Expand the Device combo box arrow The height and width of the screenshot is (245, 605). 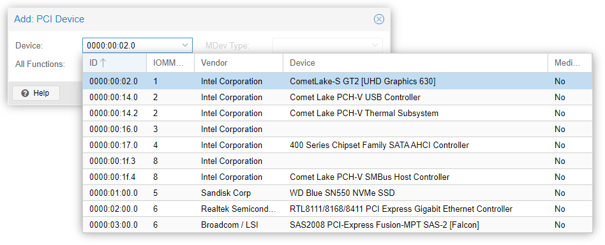[x=184, y=45]
